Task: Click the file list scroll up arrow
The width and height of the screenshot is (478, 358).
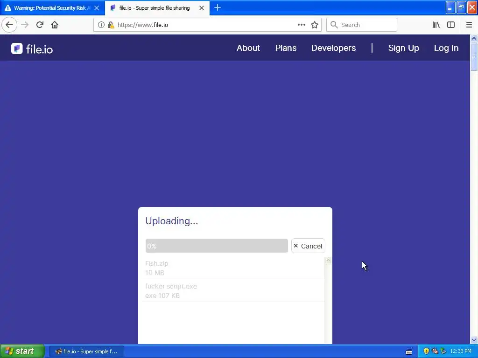Action: point(328,261)
